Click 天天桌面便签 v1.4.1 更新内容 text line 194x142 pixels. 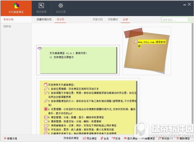click(x=68, y=53)
